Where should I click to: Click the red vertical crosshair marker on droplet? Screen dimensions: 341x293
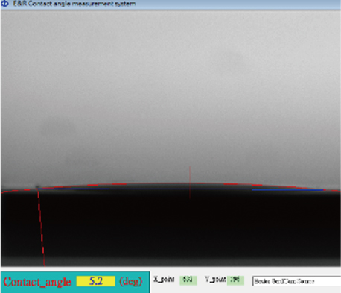click(190, 182)
